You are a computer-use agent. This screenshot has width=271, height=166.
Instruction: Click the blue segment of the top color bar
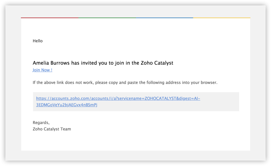point(164,18)
